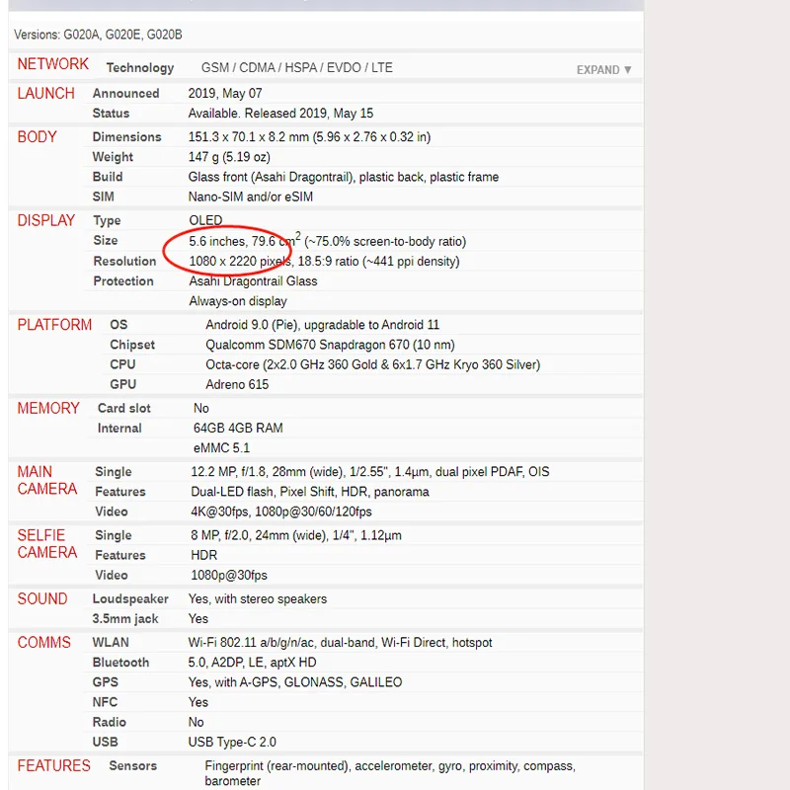Click the Announced spec label

click(x=126, y=93)
